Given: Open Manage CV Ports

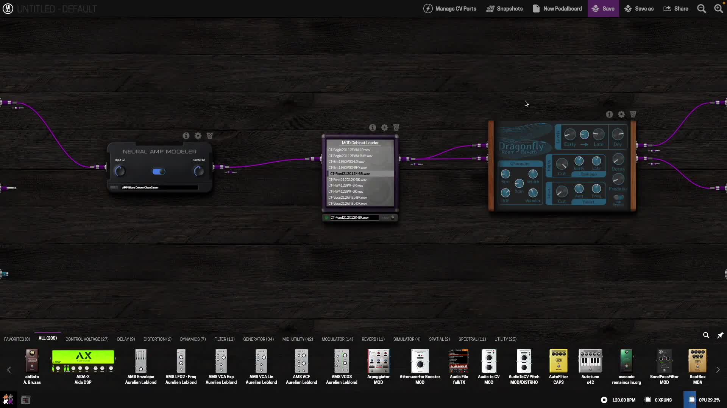Looking at the screenshot, I should click(449, 9).
